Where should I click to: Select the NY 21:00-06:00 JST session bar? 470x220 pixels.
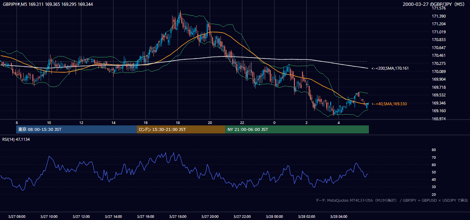pyautogui.click(x=297, y=129)
